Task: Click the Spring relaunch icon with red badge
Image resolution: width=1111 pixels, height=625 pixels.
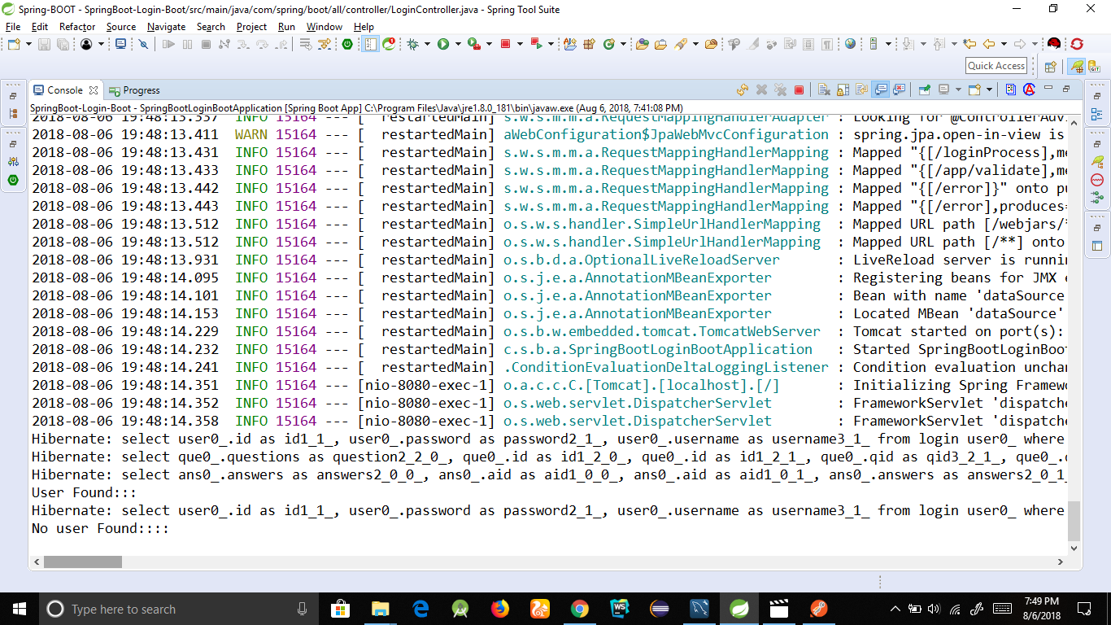Action: point(388,44)
